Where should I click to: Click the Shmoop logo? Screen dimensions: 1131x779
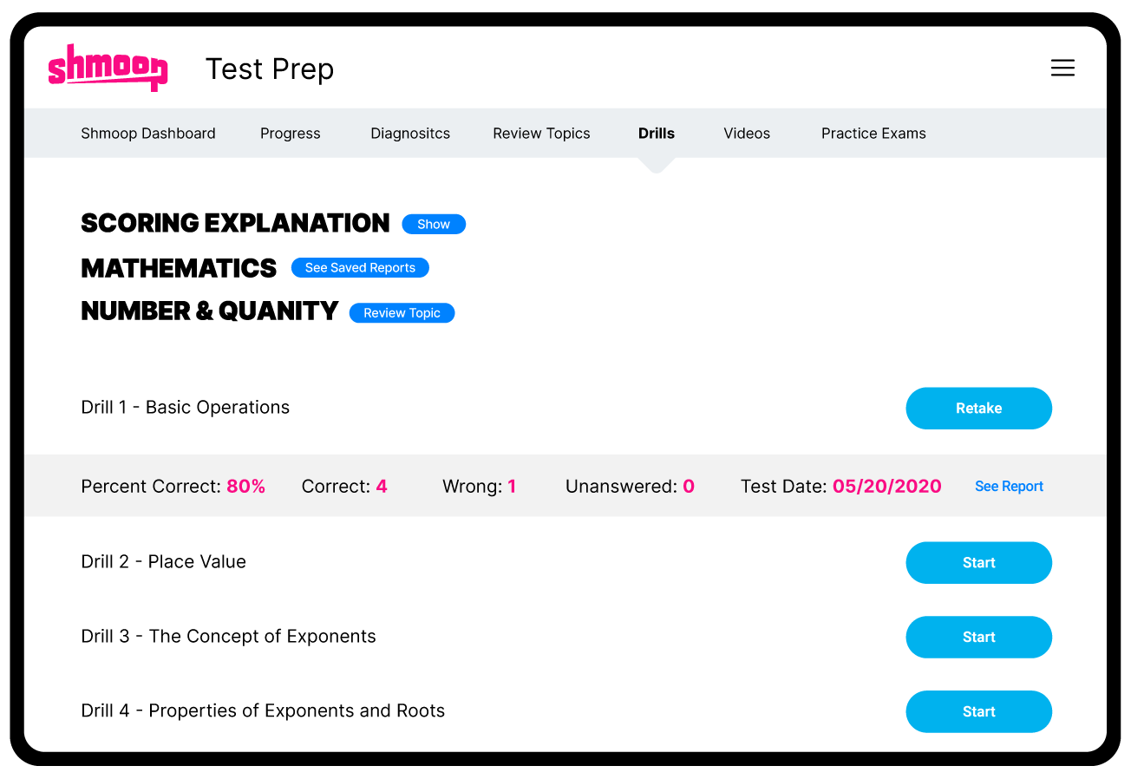click(x=108, y=68)
